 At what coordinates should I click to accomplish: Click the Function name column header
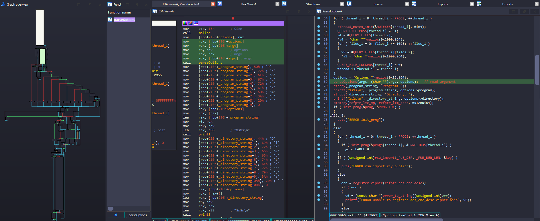click(x=129, y=13)
